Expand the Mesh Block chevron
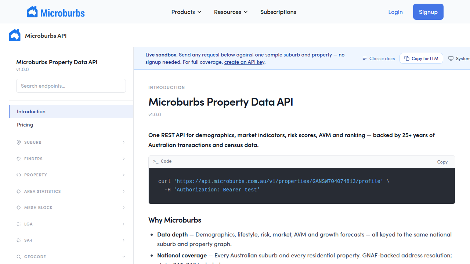Image resolution: width=470 pixels, height=264 pixels. pyautogui.click(x=124, y=208)
